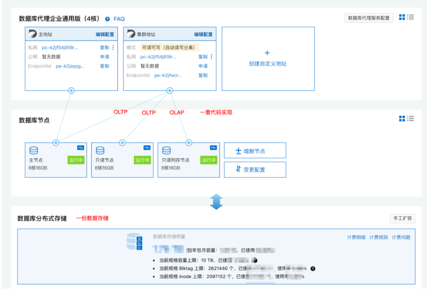Click the connector node atop 主节点 card

(56, 143)
